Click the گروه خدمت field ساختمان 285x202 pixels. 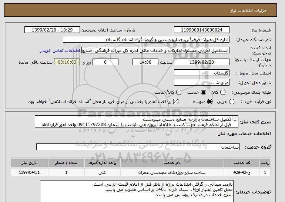138,147
